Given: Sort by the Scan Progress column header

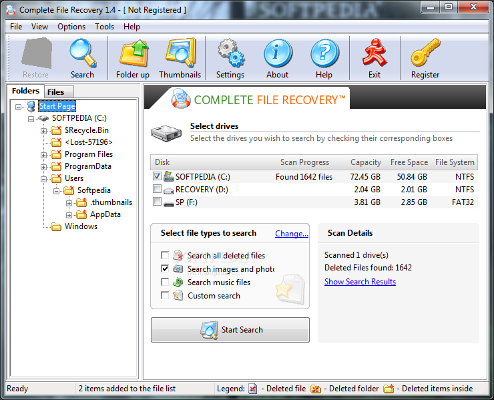Looking at the screenshot, I should click(x=304, y=162).
